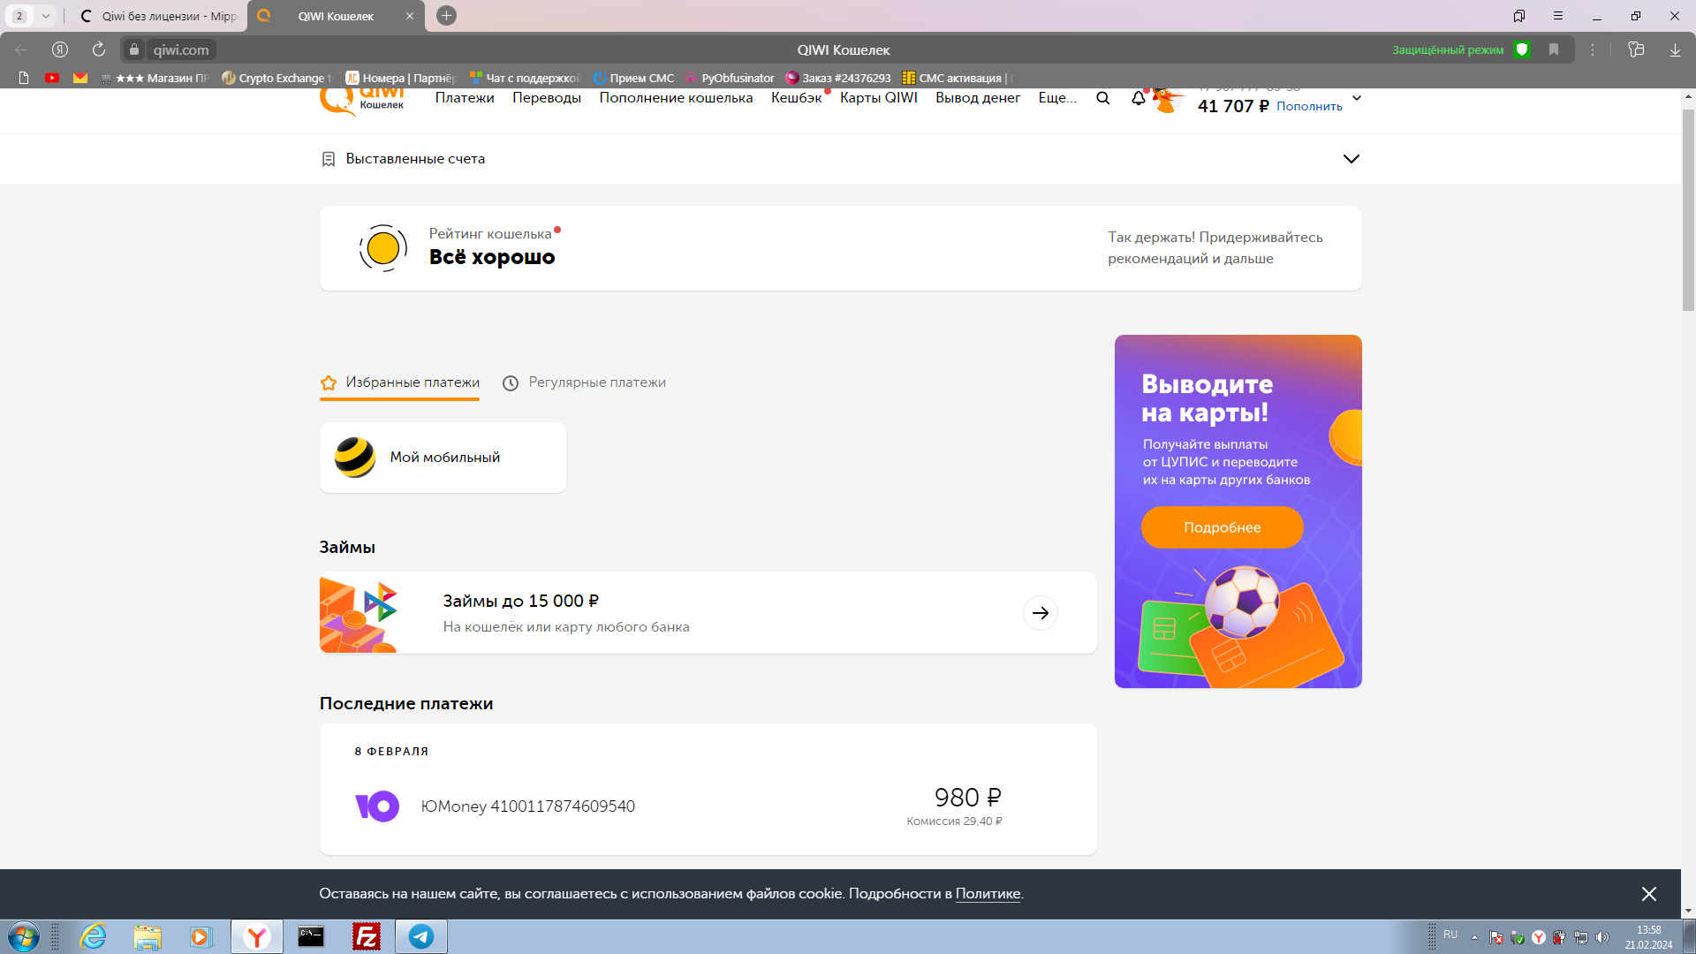Open the downloads arrow icon
This screenshot has height=954, width=1696.
point(1675,49)
